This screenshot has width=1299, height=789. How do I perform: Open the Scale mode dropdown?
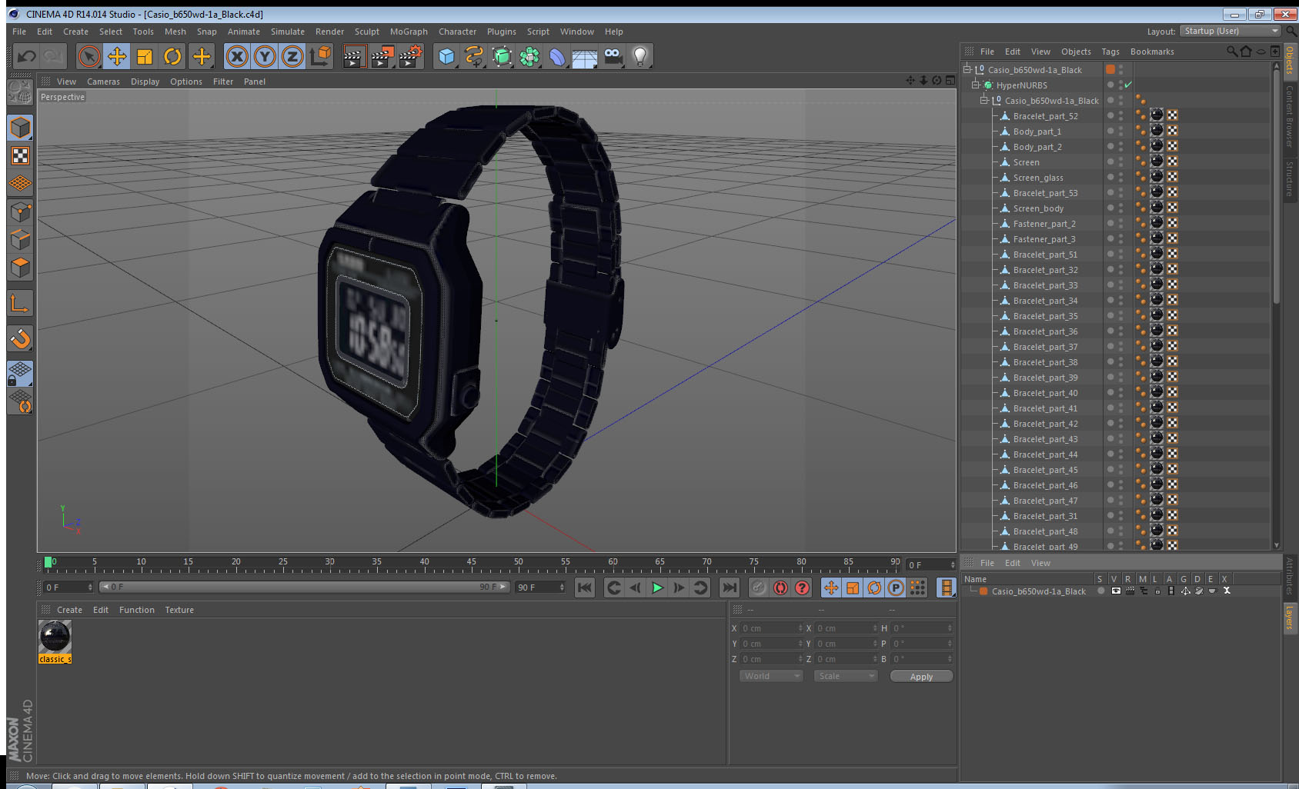click(x=846, y=676)
